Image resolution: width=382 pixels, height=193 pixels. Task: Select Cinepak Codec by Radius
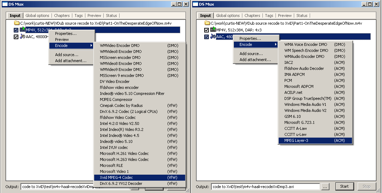pos(140,105)
